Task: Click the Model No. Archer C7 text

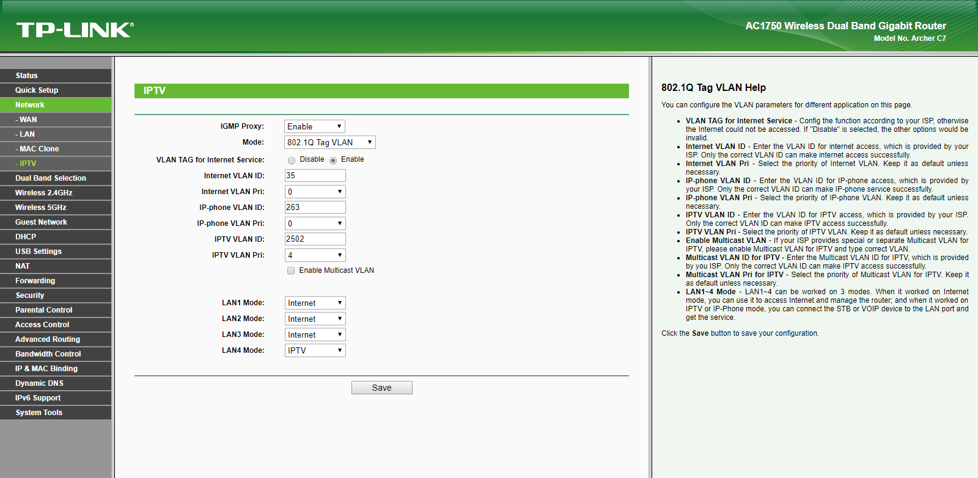Action: 910,38
